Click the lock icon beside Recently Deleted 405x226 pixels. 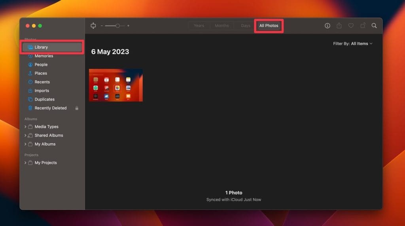click(77, 108)
